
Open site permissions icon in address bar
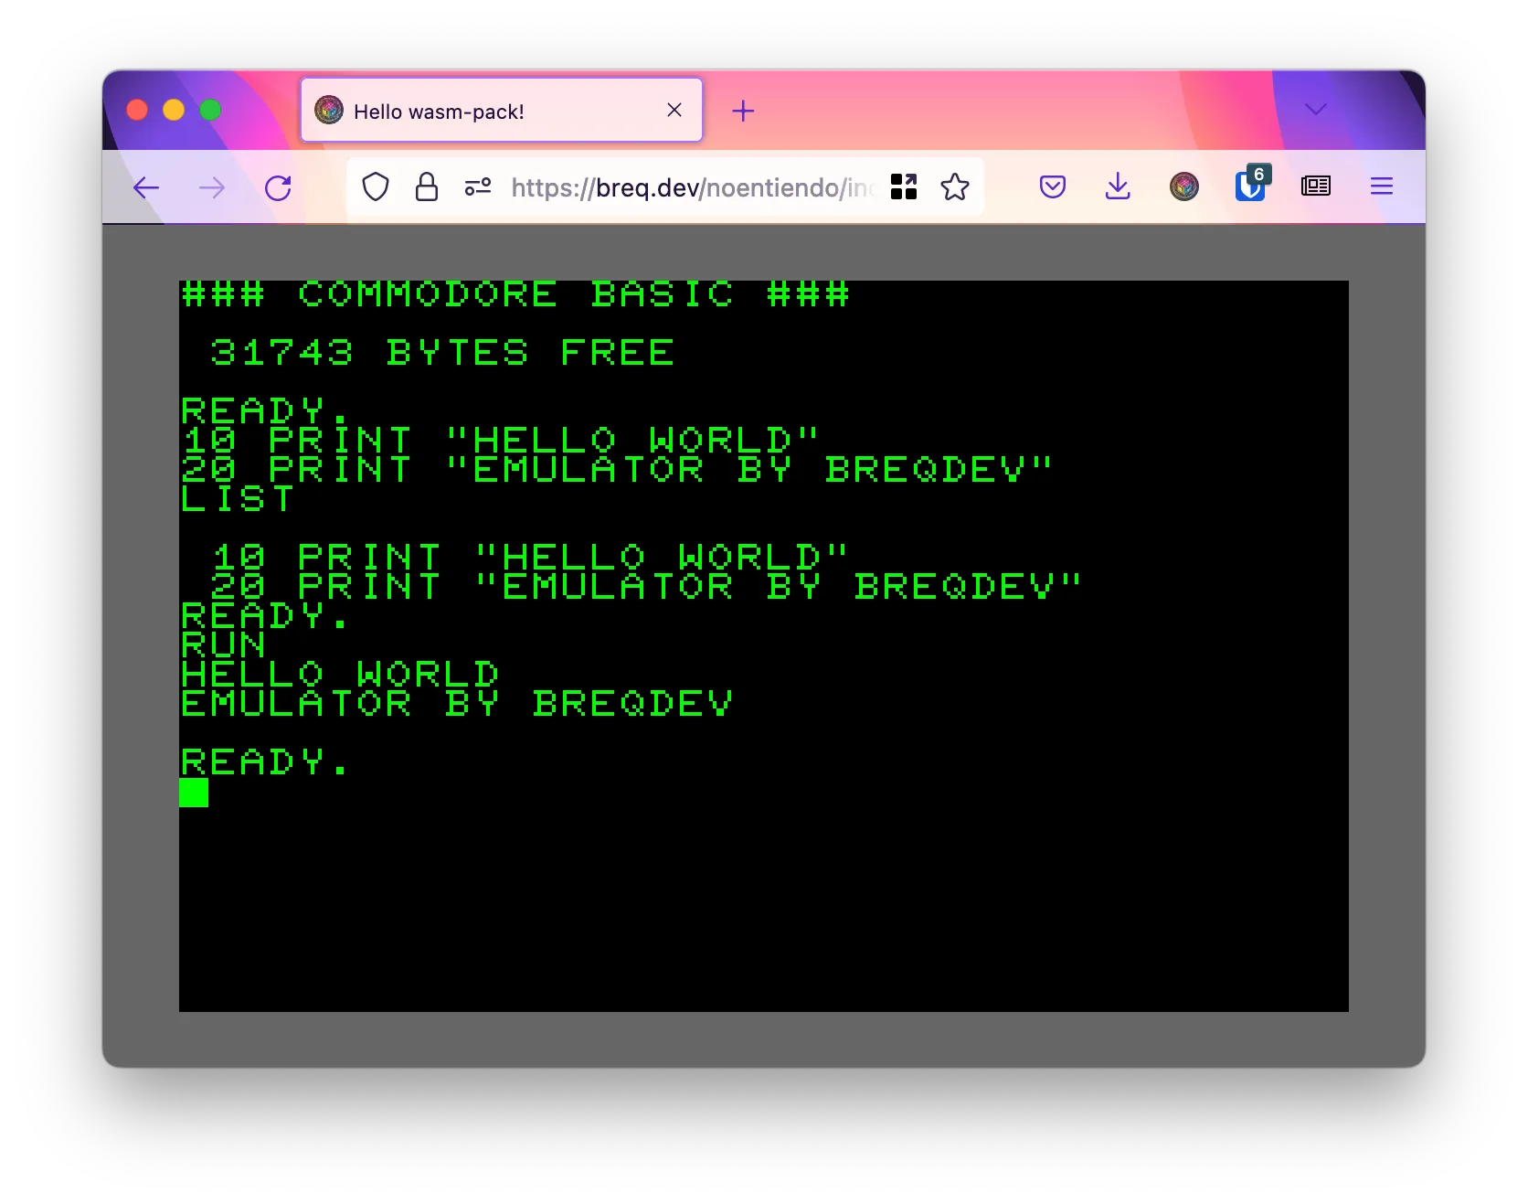click(x=478, y=187)
